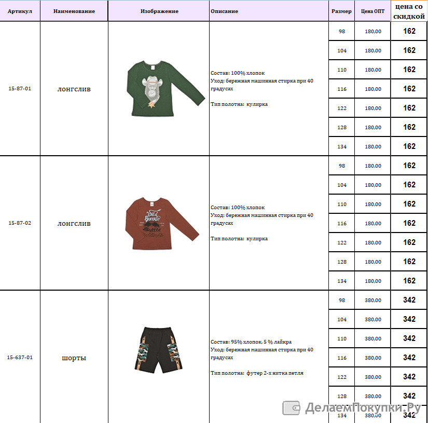Select article cell 15-87-01

pyautogui.click(x=20, y=88)
